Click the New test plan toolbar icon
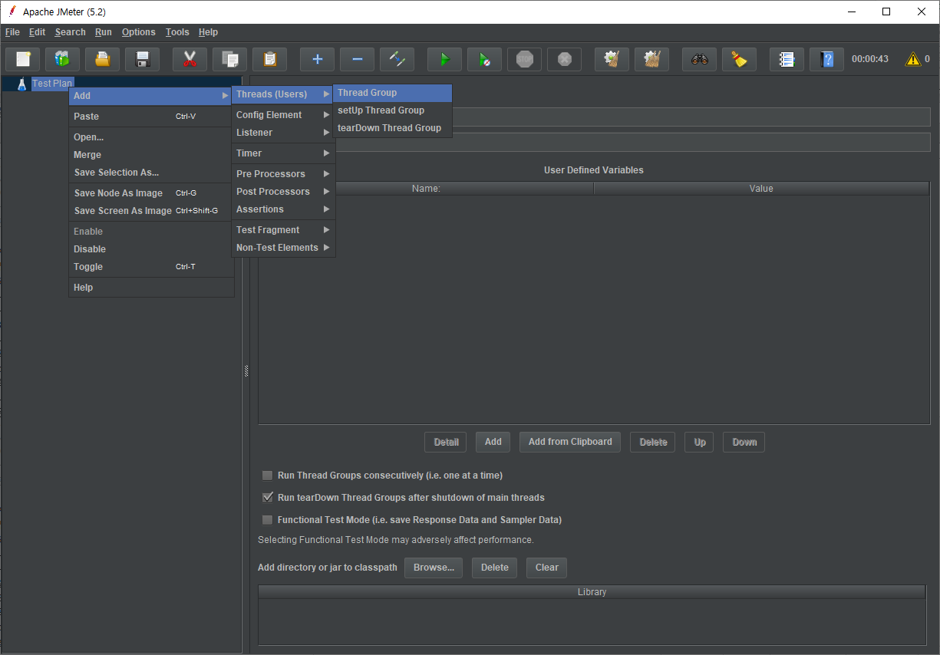Screen dimensions: 940x655 (x=23, y=59)
